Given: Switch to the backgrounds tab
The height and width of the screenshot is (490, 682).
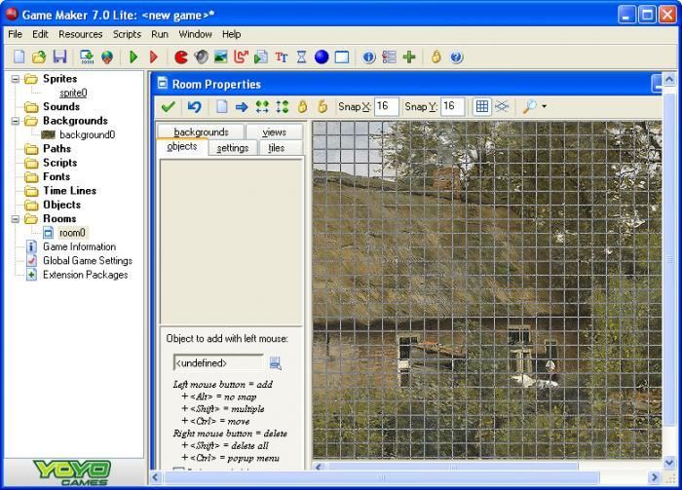Looking at the screenshot, I should pyautogui.click(x=201, y=132).
